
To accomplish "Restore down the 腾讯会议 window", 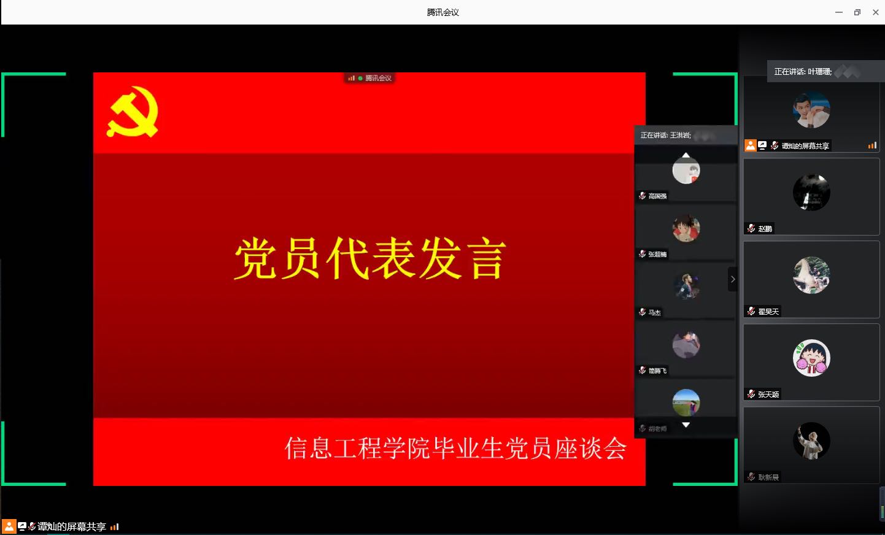I will [x=857, y=12].
